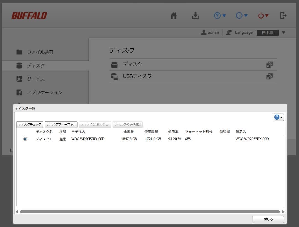Click the Language person icon

[229, 32]
